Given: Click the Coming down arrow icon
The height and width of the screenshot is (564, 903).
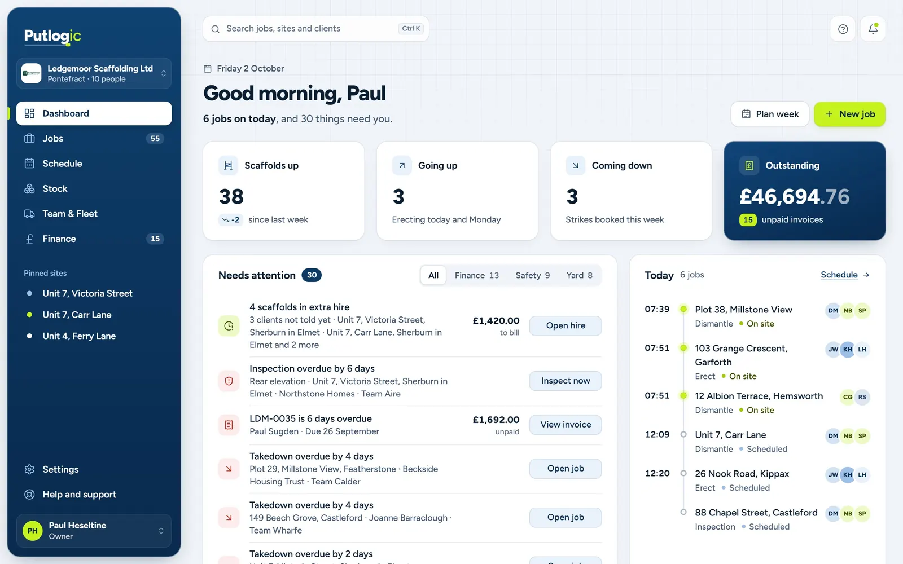Looking at the screenshot, I should click(575, 165).
